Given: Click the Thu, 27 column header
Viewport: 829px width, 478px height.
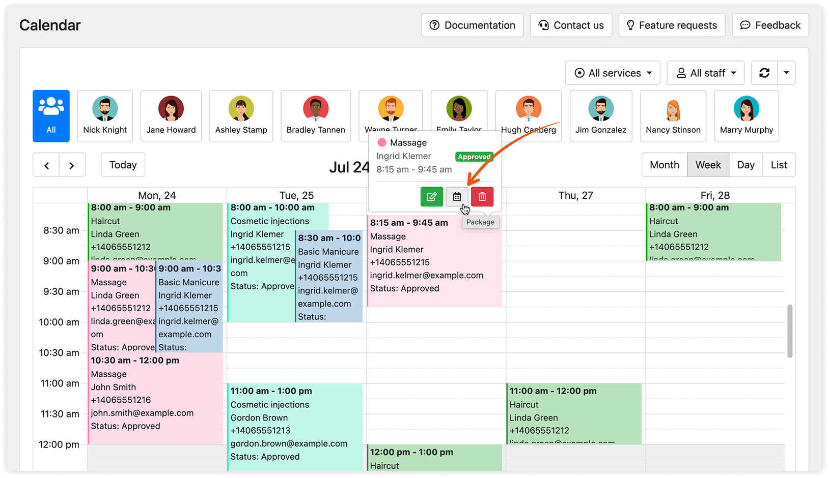Looking at the screenshot, I should [575, 195].
